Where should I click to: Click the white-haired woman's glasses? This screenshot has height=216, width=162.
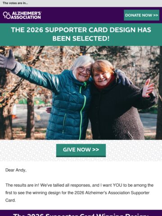[x=85, y=70]
